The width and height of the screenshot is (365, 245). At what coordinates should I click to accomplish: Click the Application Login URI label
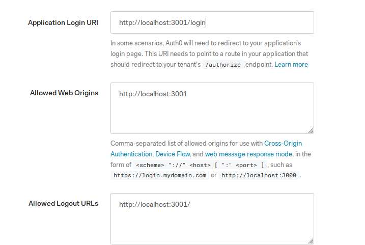(x=63, y=22)
